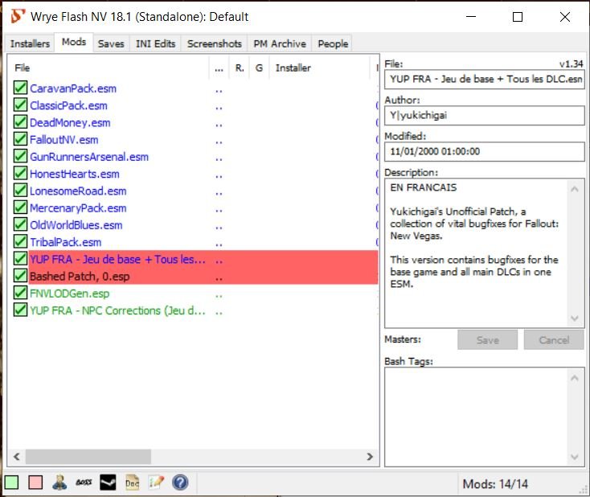
Task: Open the INI Edits tab
Action: [x=155, y=43]
